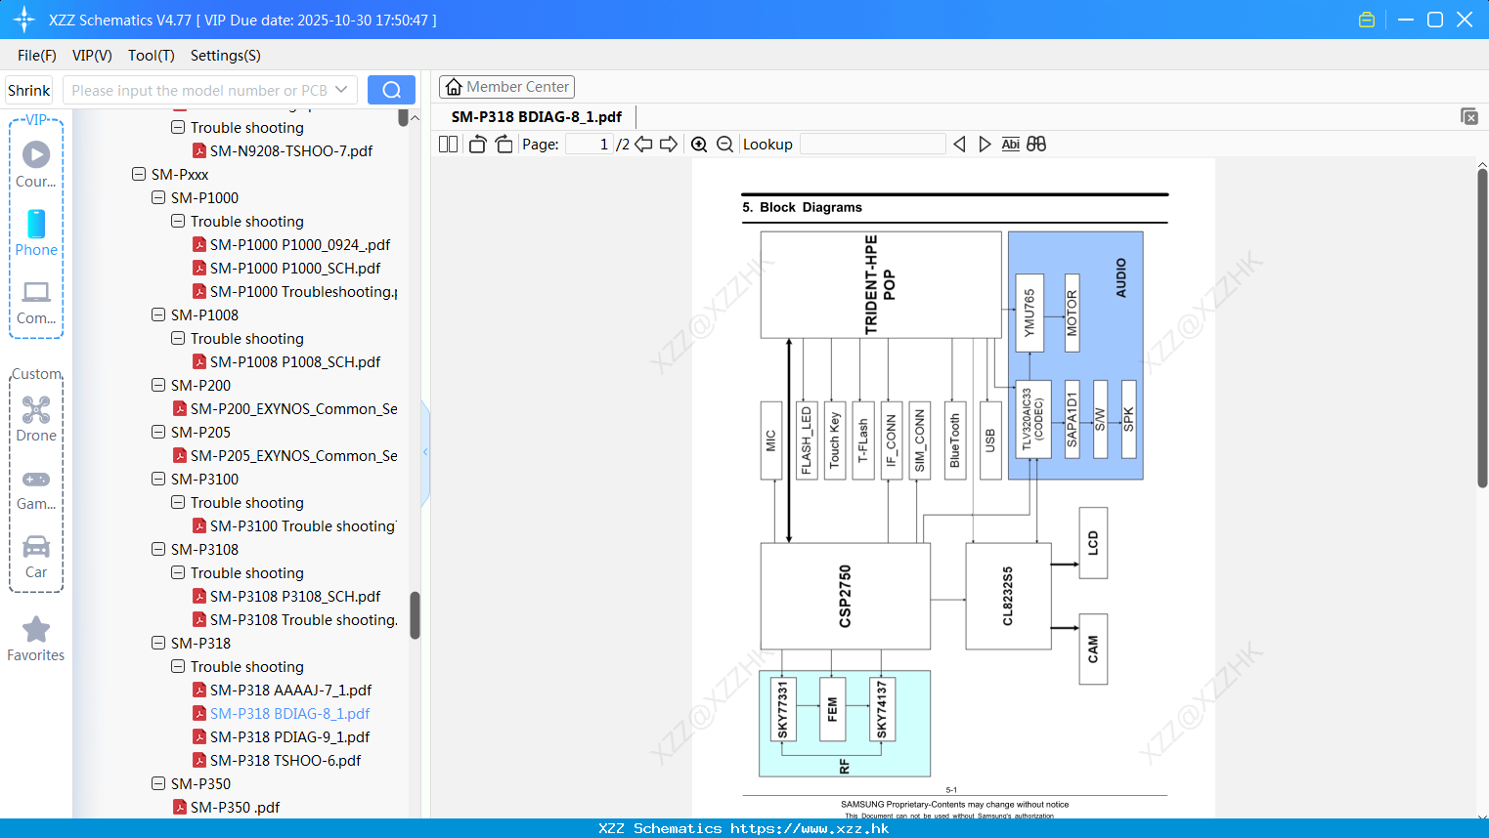Open SM-P1008 P1008_SCH.pdf file

tap(295, 362)
